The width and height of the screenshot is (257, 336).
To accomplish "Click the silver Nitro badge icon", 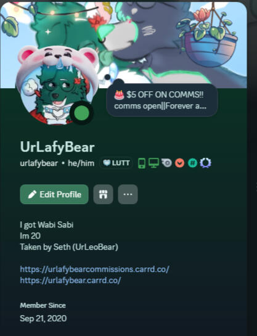I will (166, 163).
